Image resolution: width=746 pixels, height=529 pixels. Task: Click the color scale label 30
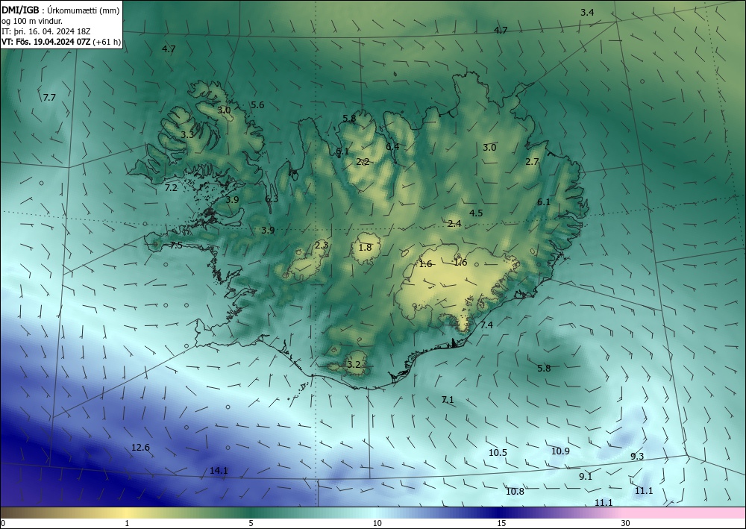626,524
